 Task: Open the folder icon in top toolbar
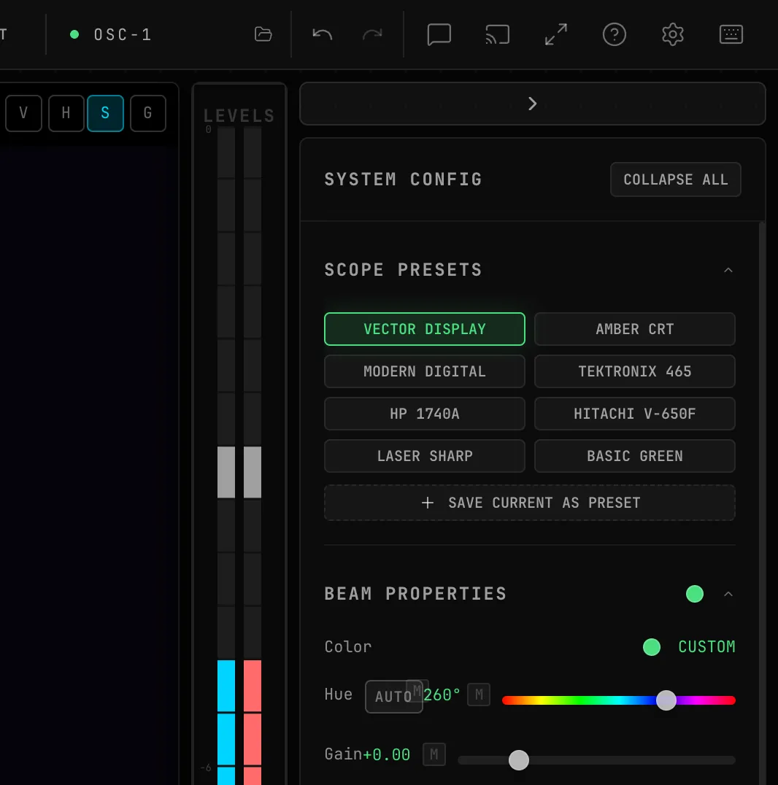click(263, 34)
